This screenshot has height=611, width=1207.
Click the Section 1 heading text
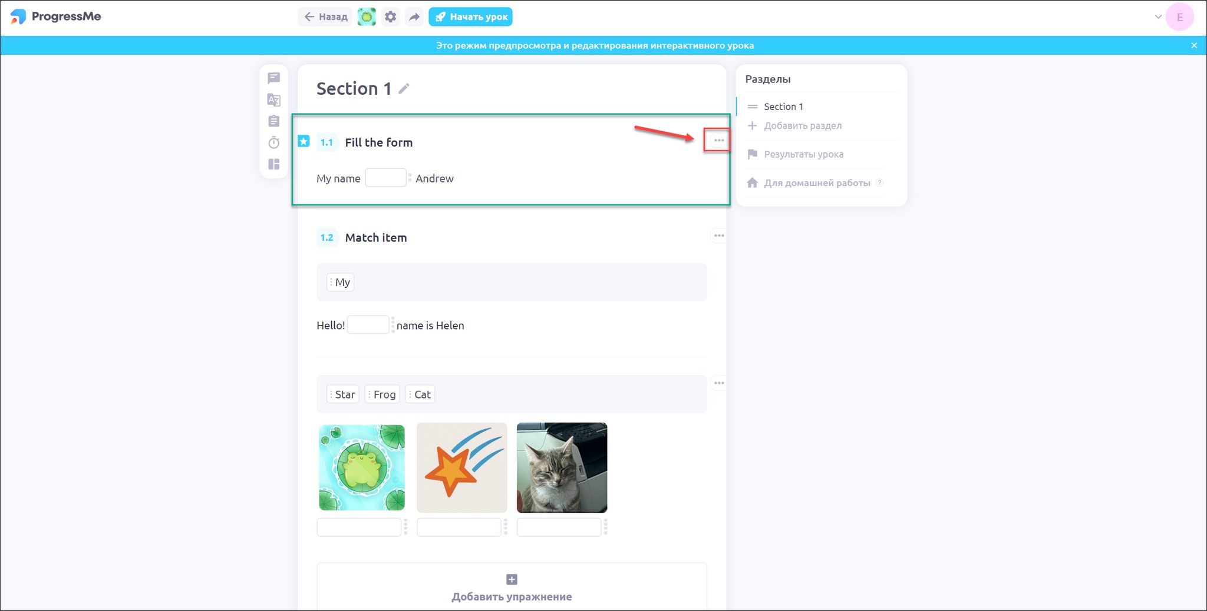click(x=354, y=88)
